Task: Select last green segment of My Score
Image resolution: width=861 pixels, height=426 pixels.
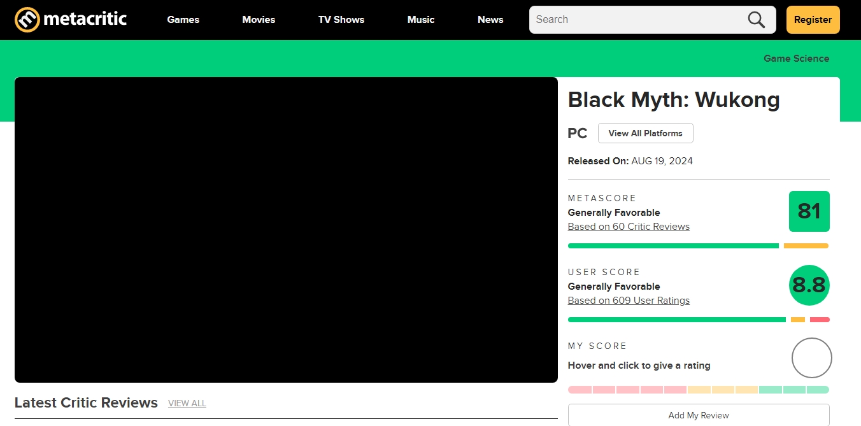Action: click(x=818, y=390)
